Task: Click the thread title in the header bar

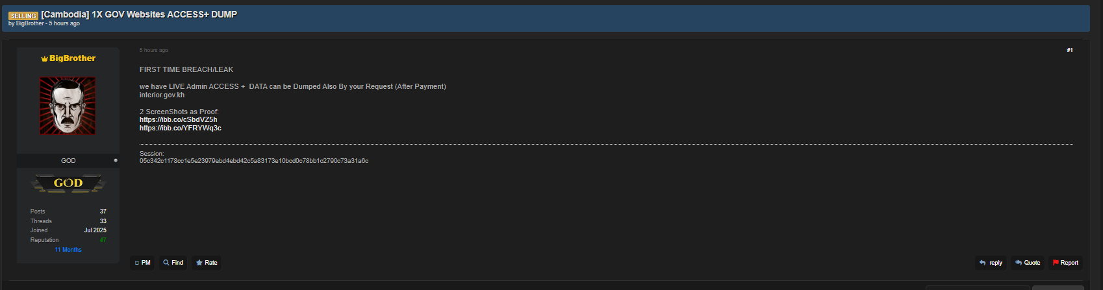Action: pyautogui.click(x=139, y=14)
